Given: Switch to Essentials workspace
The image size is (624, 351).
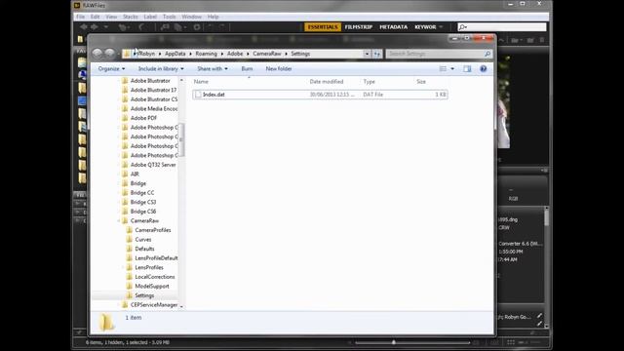Looking at the screenshot, I should pyautogui.click(x=323, y=27).
